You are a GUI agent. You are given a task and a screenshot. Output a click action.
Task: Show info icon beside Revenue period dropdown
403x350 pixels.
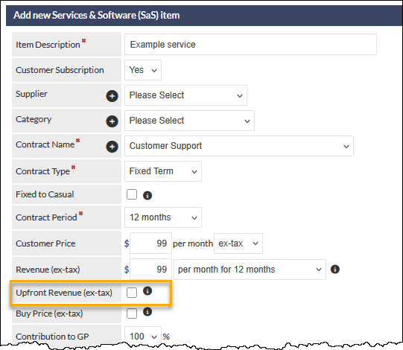pyautogui.click(x=335, y=269)
